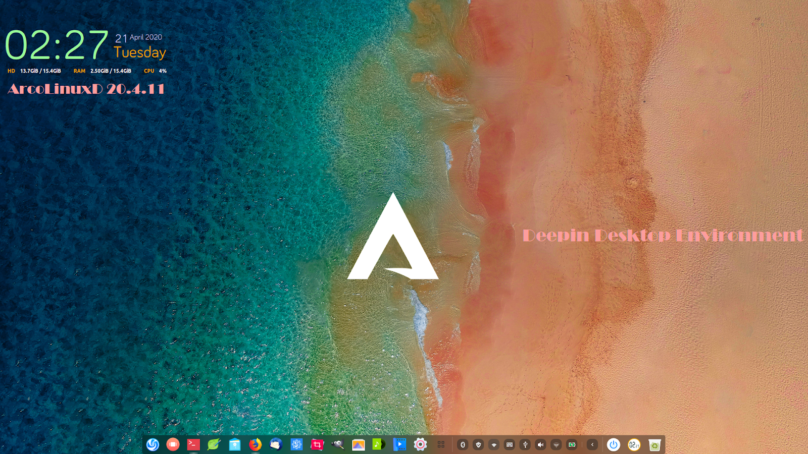Open the green music player dock icon
Viewport: 808px width, 454px height.
pos(379,444)
